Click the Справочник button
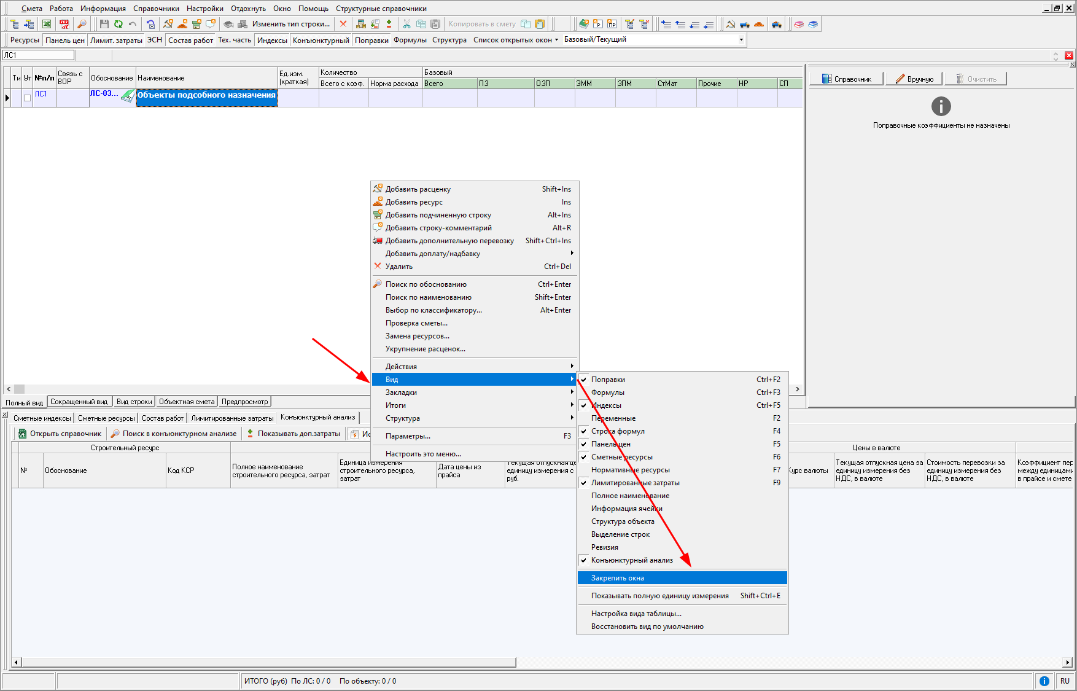 coord(846,79)
